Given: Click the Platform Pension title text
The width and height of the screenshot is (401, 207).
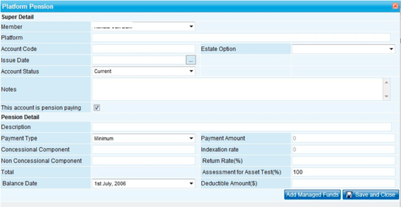Looking at the screenshot, I should (28, 6).
